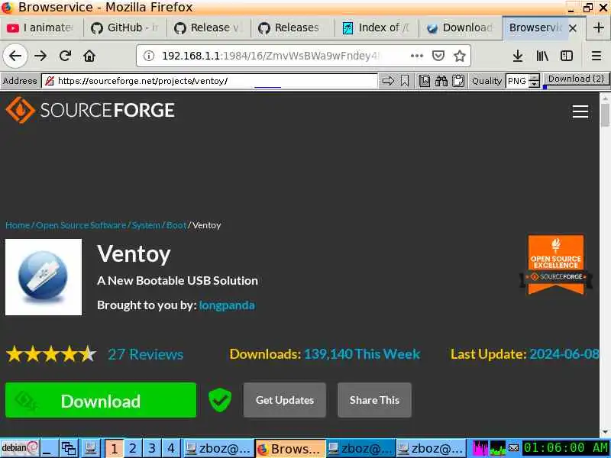
Task: Open the Firefox home page icon
Action: coord(89,56)
